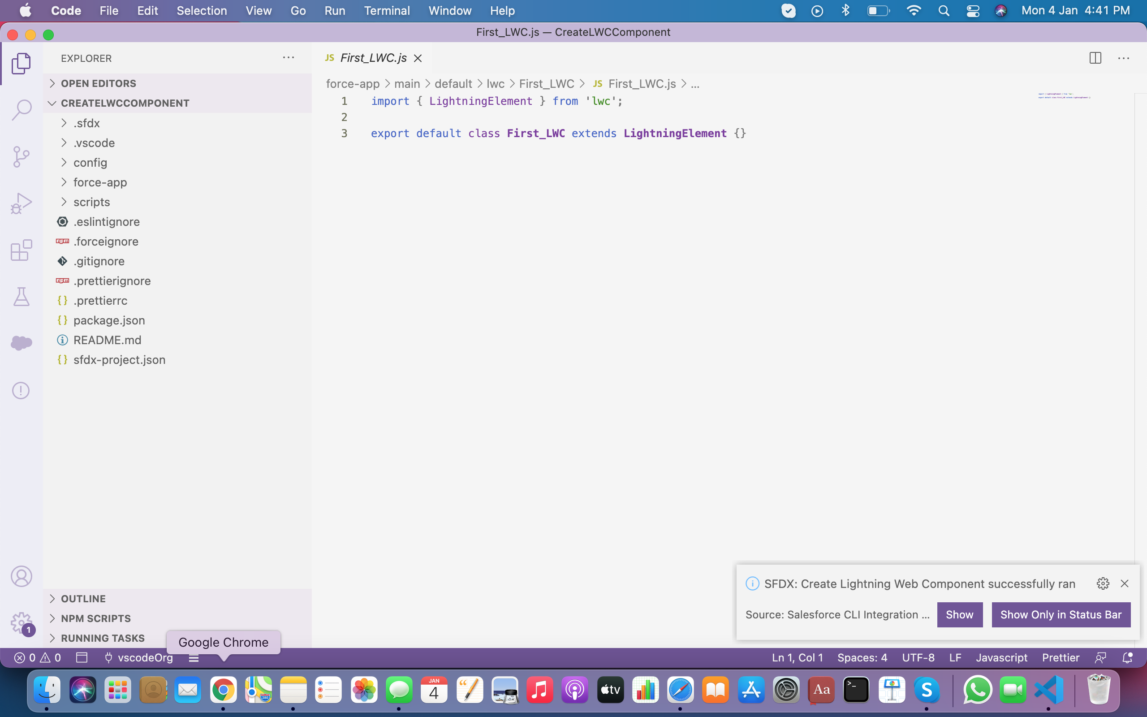
Task: Expand the OUTLINE section
Action: pyautogui.click(x=83, y=598)
